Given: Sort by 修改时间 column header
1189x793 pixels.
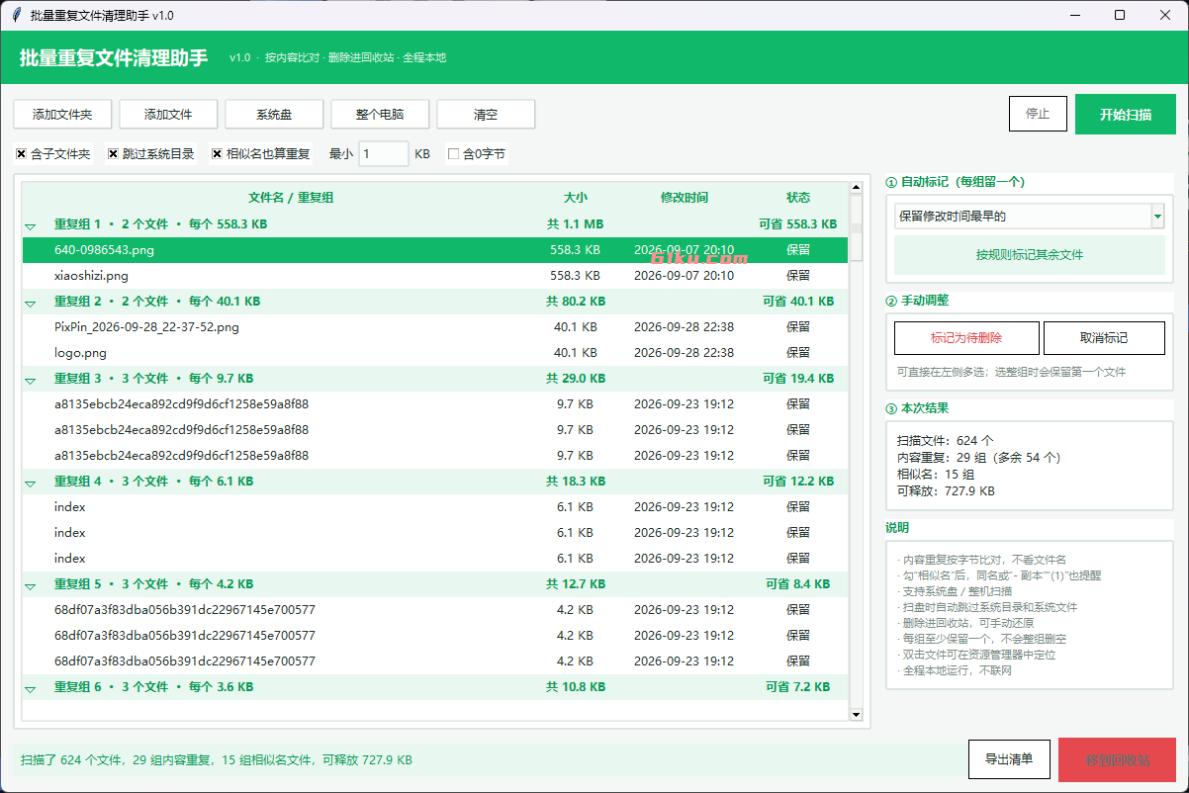Looking at the screenshot, I should pos(685,198).
